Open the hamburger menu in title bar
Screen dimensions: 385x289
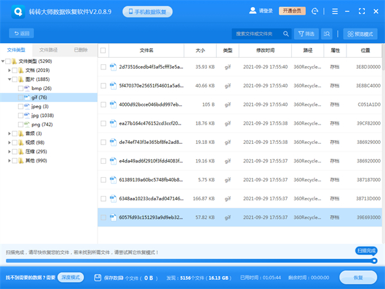pos(335,12)
